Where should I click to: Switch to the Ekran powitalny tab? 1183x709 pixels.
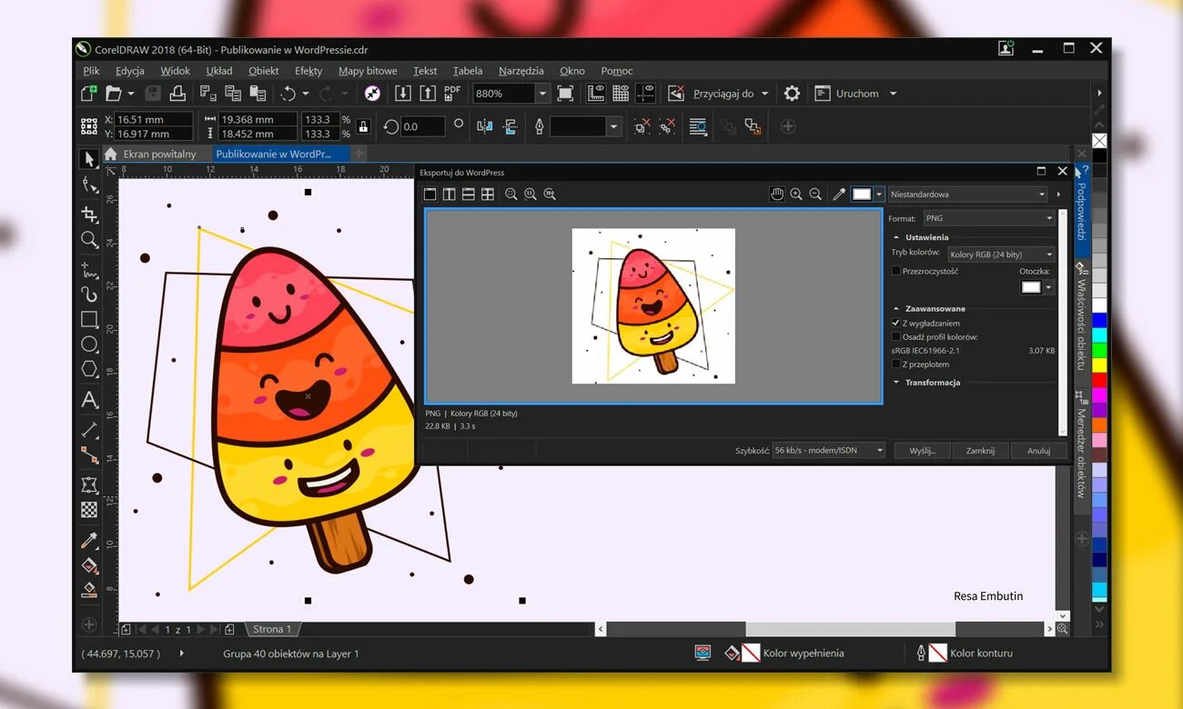[159, 155]
